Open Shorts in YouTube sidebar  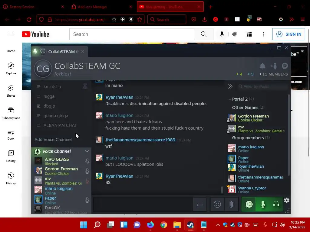pyautogui.click(x=11, y=91)
